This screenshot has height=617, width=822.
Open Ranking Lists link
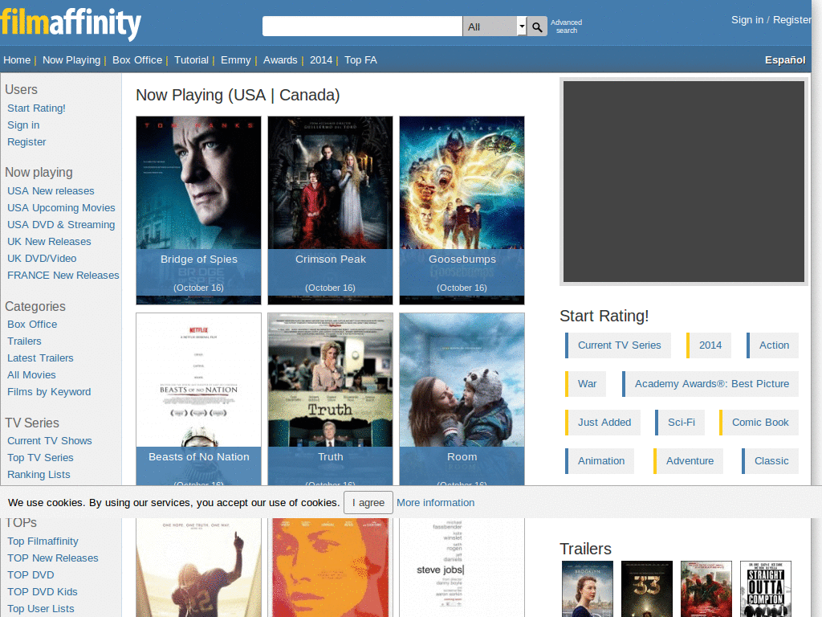pos(39,474)
